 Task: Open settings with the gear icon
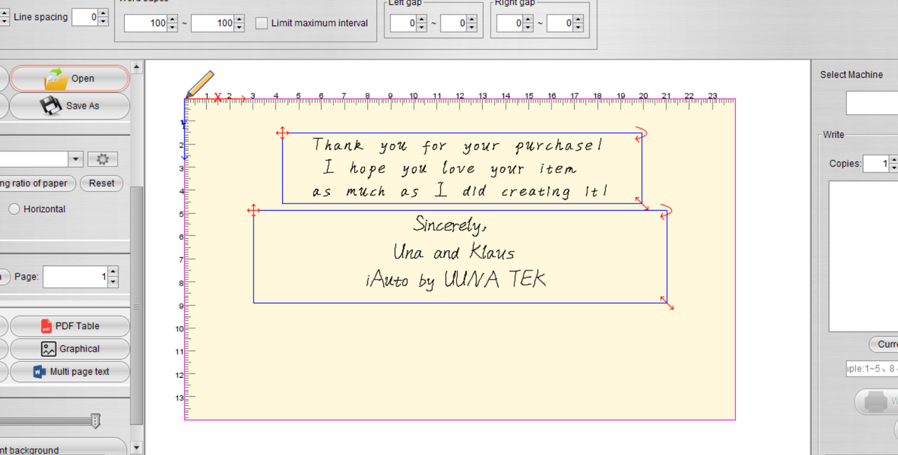pyautogui.click(x=102, y=159)
